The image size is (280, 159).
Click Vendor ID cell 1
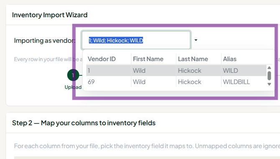[89, 71]
